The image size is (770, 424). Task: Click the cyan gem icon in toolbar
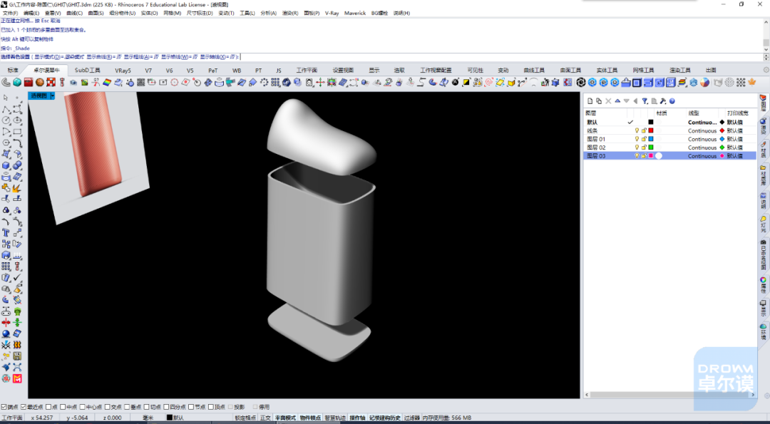[17, 83]
